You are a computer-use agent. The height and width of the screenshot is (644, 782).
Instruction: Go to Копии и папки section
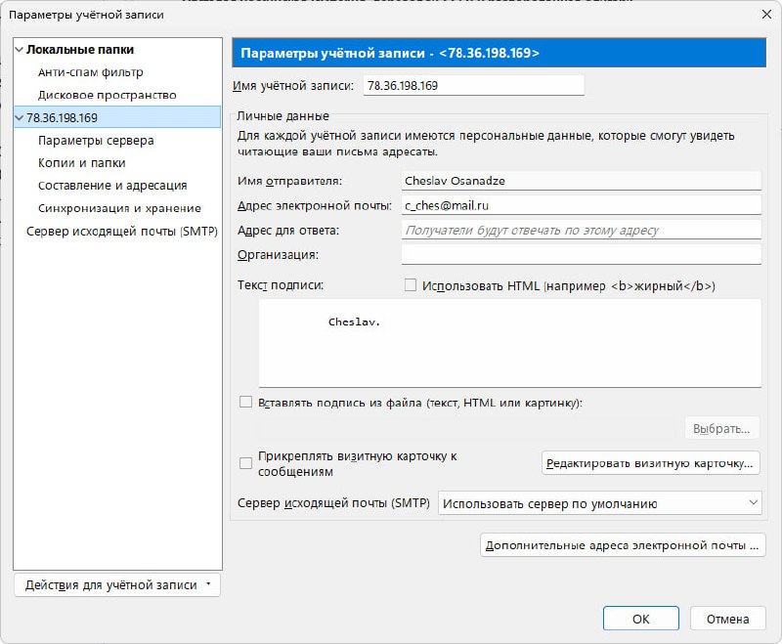pyautogui.click(x=81, y=163)
